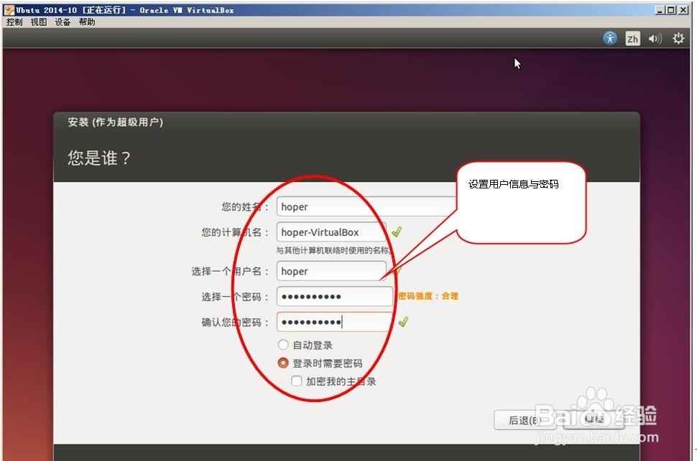Open the system gear menu icon
The height and width of the screenshot is (461, 697).
click(678, 38)
